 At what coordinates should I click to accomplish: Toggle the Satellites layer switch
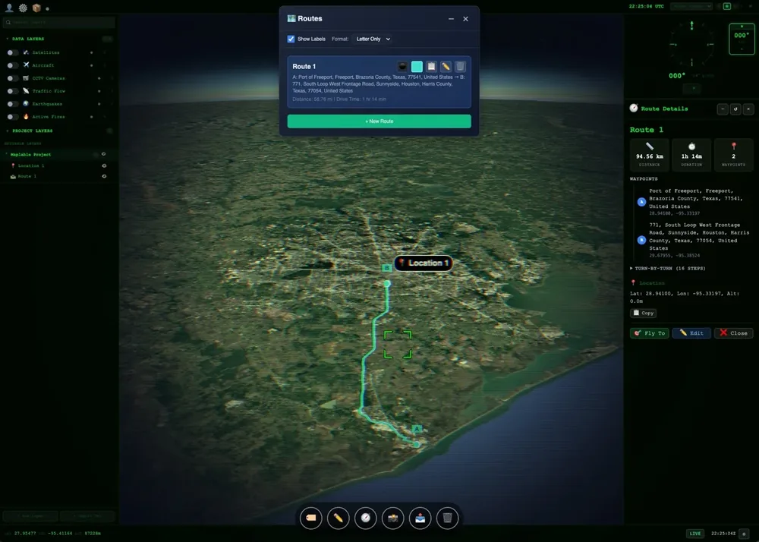click(13, 52)
